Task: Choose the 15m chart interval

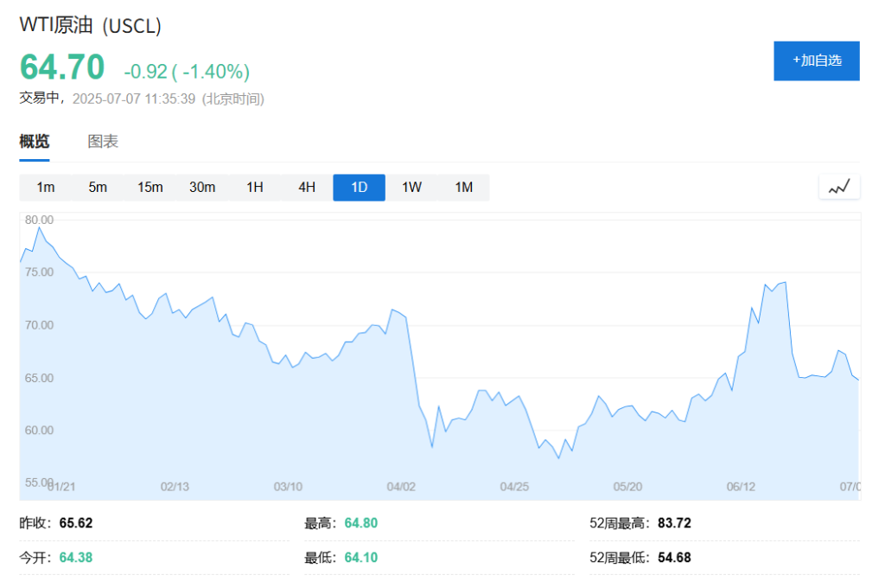Action: coord(150,188)
